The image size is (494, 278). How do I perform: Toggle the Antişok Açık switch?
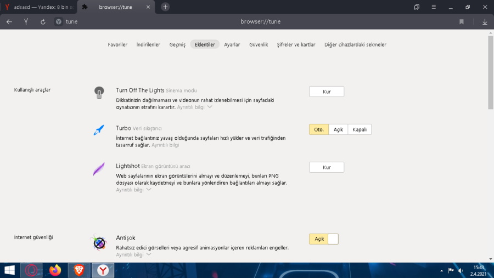(x=323, y=239)
